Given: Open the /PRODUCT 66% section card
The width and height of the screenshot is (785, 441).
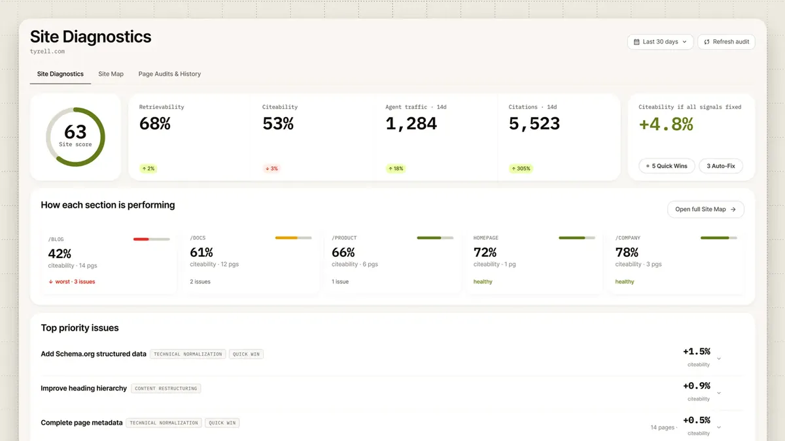Looking at the screenshot, I should click(392, 261).
